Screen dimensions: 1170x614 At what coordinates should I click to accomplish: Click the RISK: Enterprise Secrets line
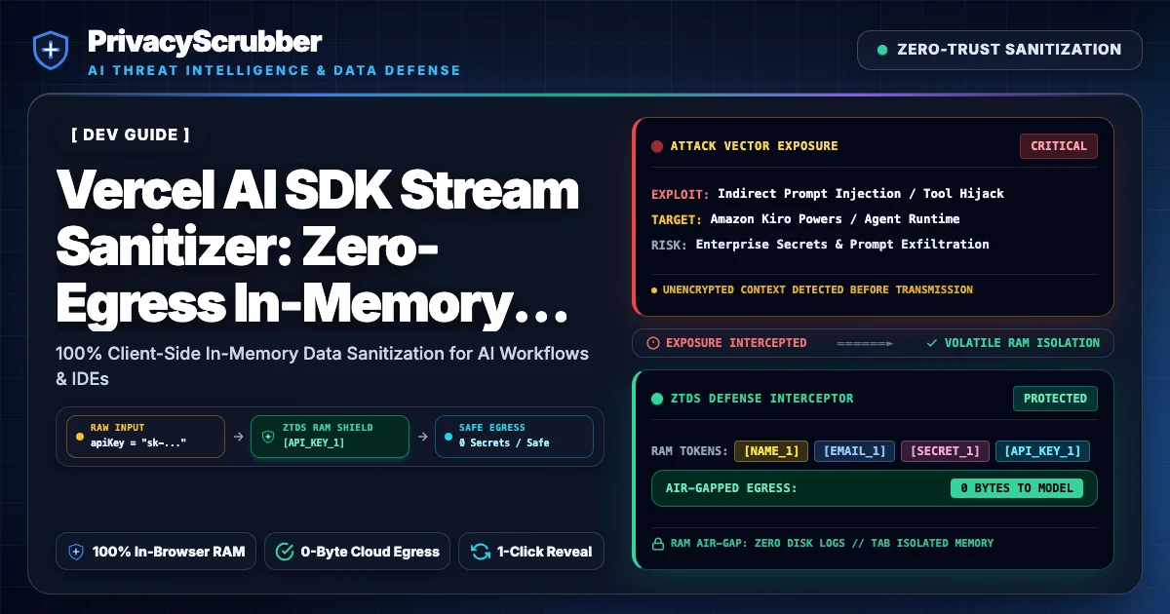820,244
